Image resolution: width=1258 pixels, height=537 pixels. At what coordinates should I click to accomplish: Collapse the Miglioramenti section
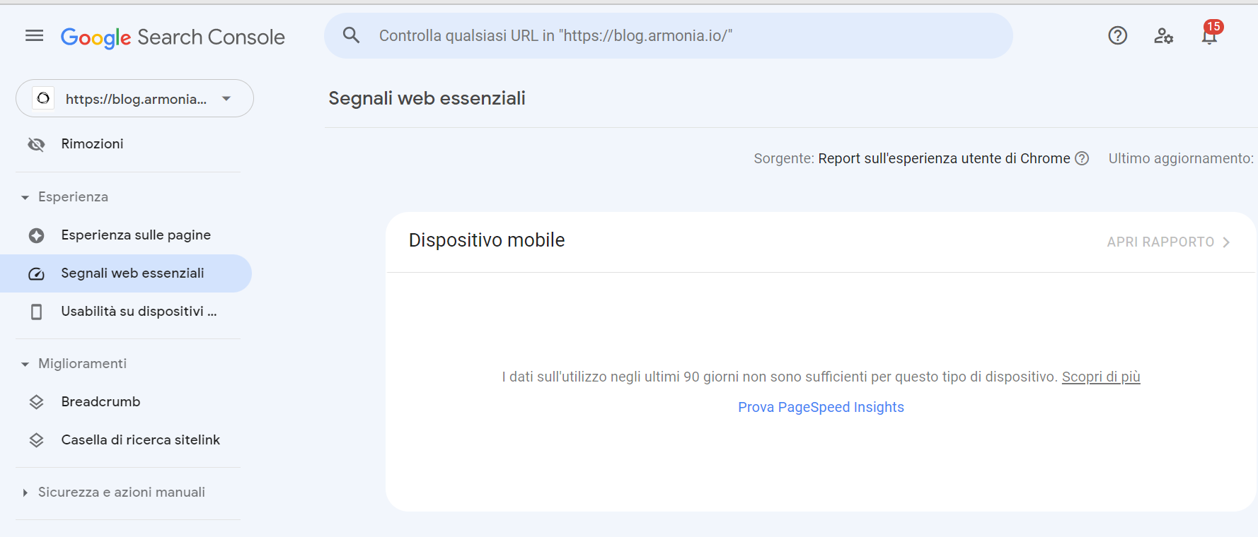click(25, 364)
